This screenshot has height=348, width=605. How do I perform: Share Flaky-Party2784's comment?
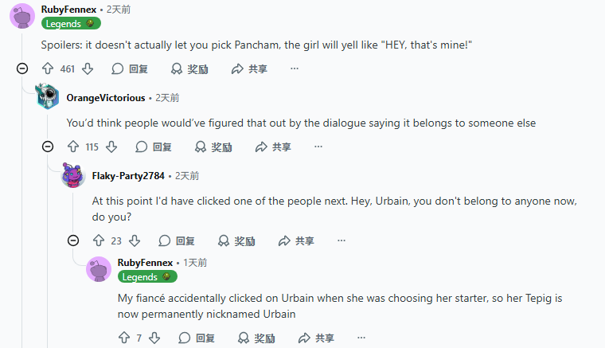click(x=296, y=240)
